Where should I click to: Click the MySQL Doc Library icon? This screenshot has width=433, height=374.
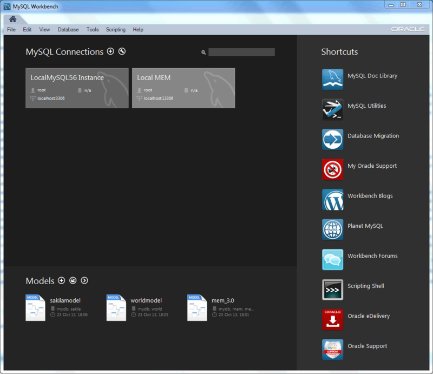pyautogui.click(x=332, y=79)
